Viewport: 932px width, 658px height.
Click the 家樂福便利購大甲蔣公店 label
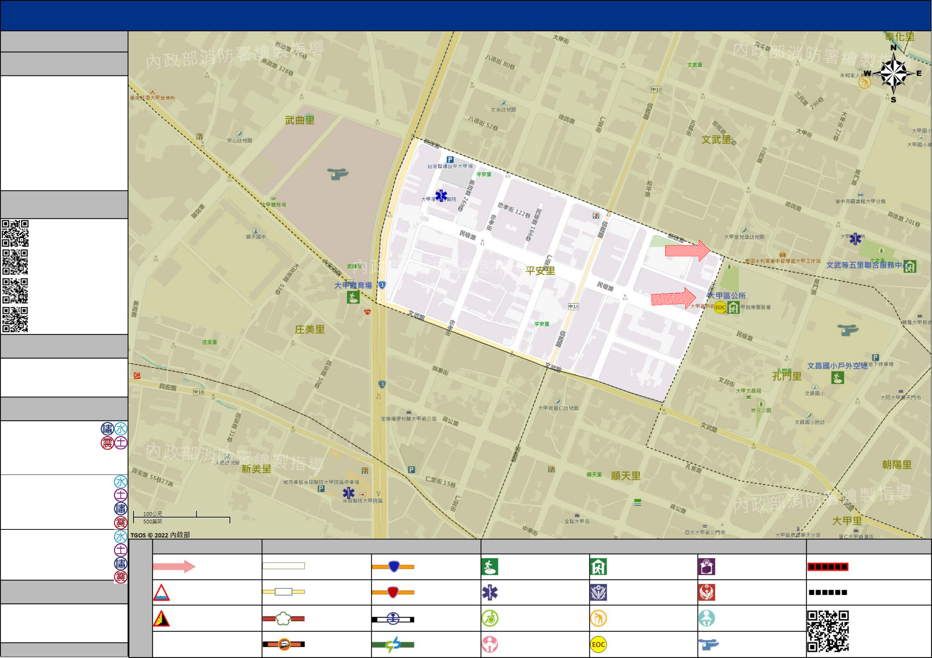tap(409, 419)
